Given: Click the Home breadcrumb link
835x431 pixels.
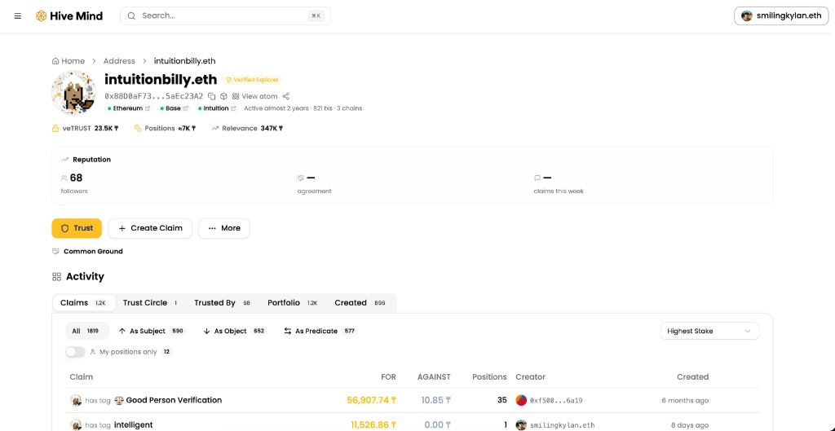Looking at the screenshot, I should 68,61.
